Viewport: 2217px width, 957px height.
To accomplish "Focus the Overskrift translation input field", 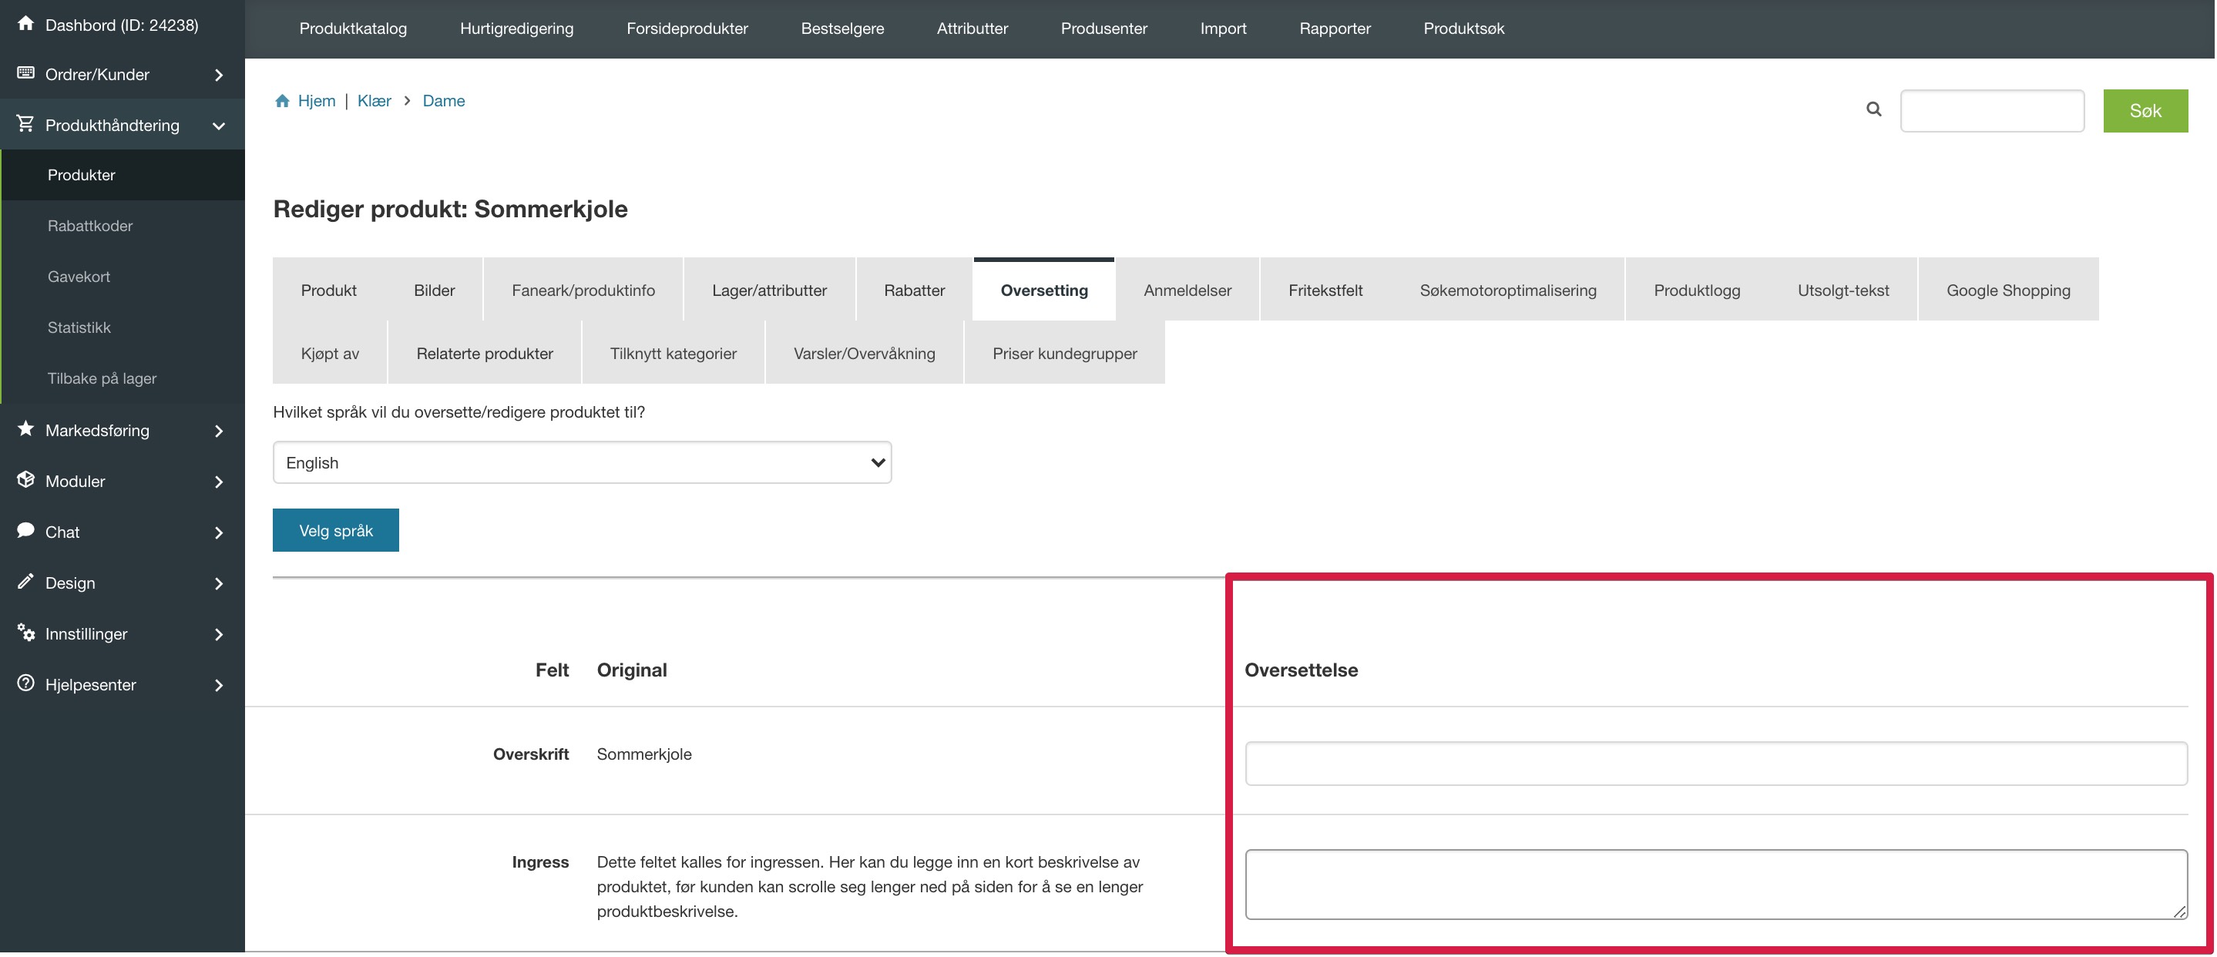I will pyautogui.click(x=1715, y=764).
